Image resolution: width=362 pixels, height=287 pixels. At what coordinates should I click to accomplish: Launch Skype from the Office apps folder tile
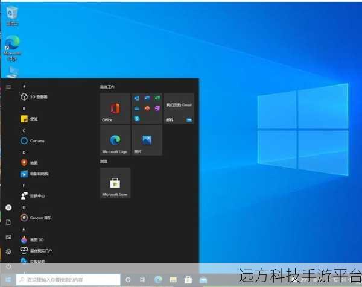[137, 119]
